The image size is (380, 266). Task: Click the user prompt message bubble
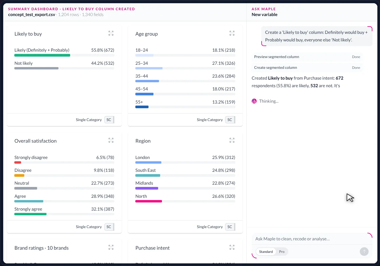click(x=317, y=36)
